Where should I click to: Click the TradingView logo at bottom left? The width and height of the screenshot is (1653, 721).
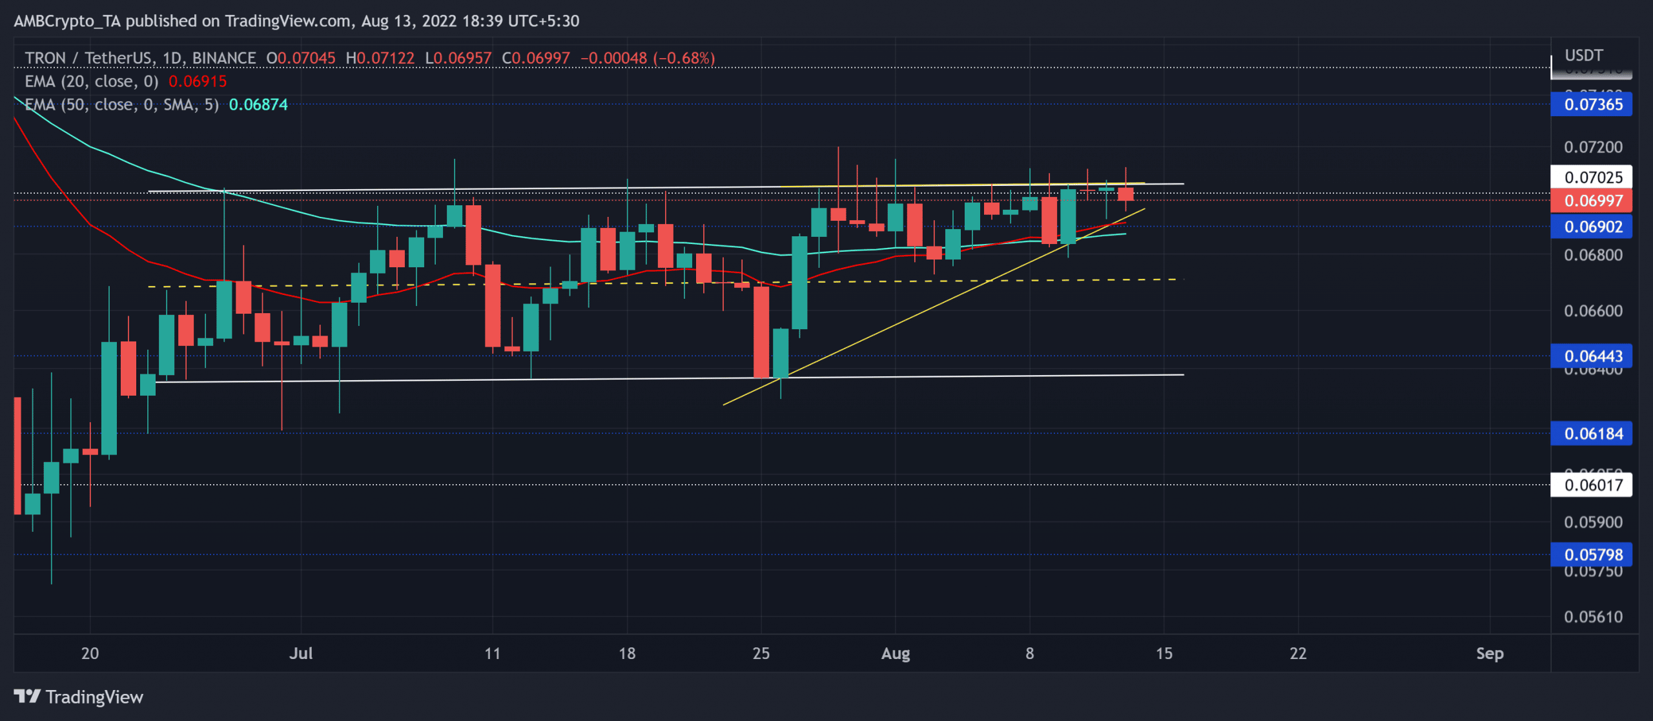click(x=78, y=697)
